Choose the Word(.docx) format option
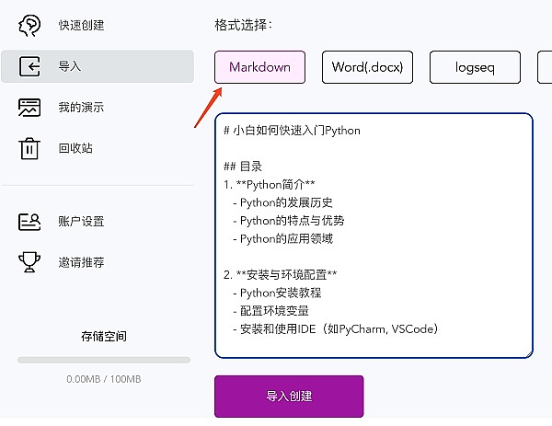Image resolution: width=552 pixels, height=426 pixels. 367,67
